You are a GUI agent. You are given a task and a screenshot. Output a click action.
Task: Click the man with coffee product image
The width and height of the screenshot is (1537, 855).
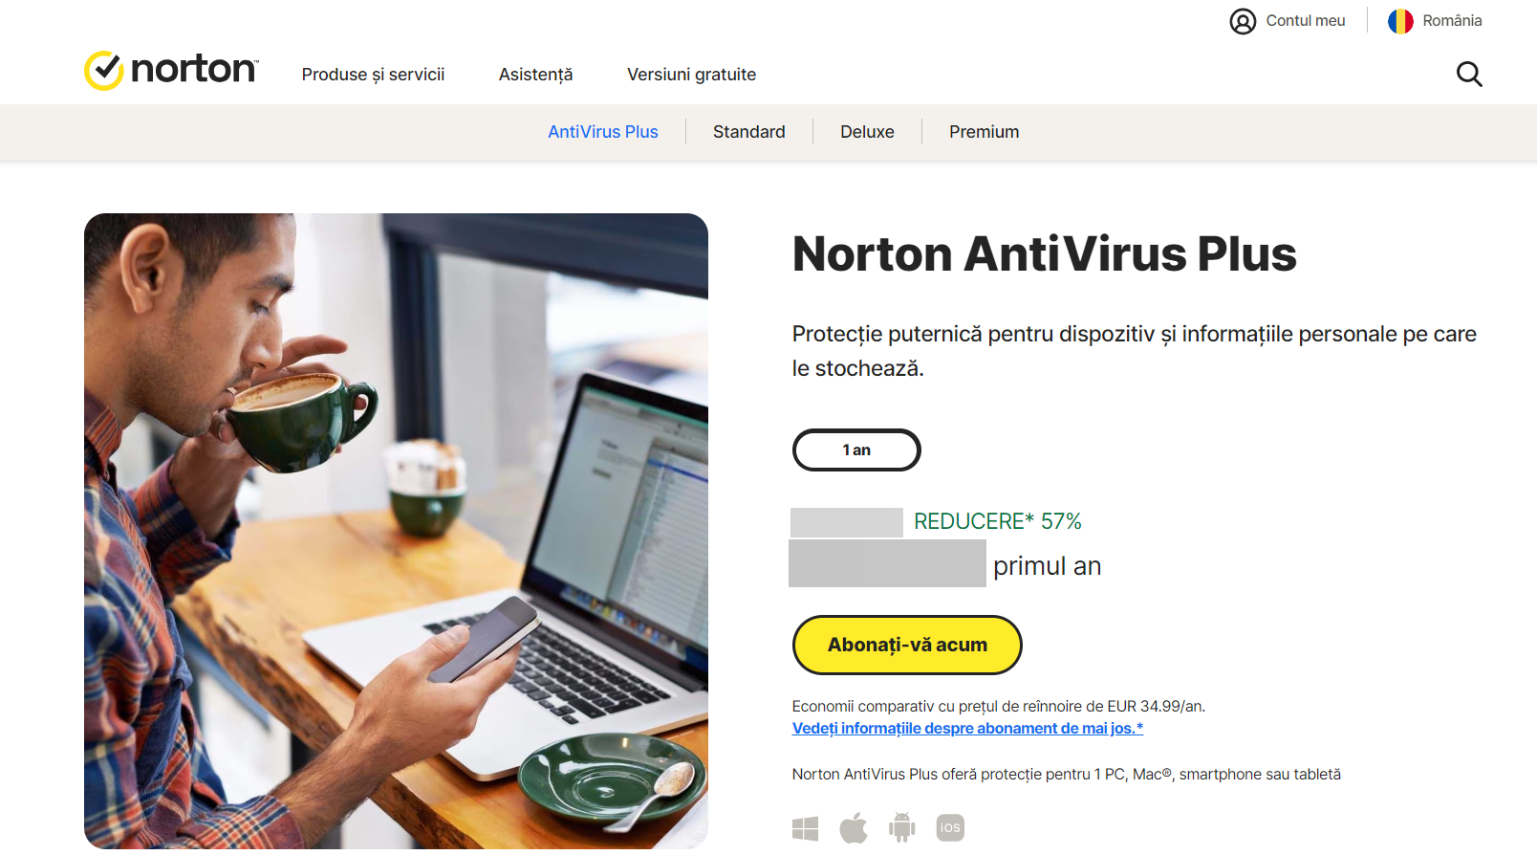(396, 531)
